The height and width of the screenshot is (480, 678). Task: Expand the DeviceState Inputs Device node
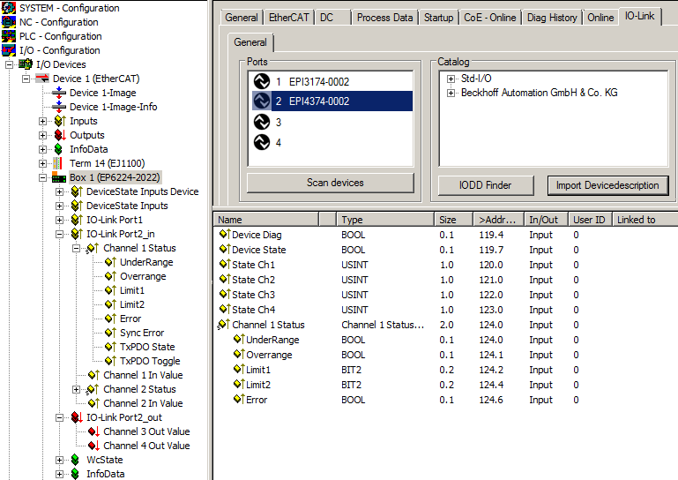tap(59, 191)
